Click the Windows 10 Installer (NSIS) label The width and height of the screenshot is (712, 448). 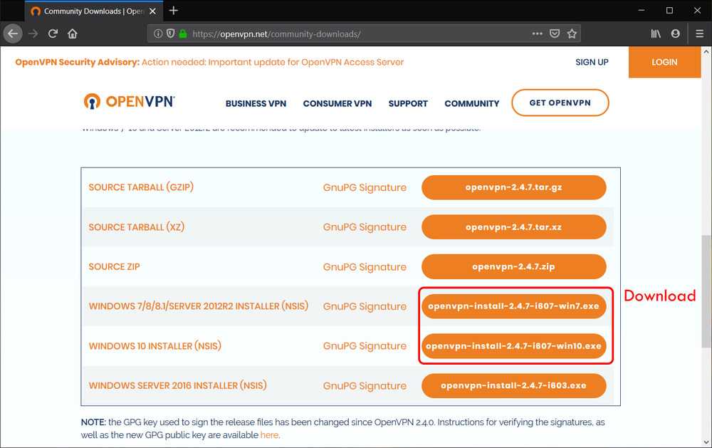pyautogui.click(x=155, y=346)
